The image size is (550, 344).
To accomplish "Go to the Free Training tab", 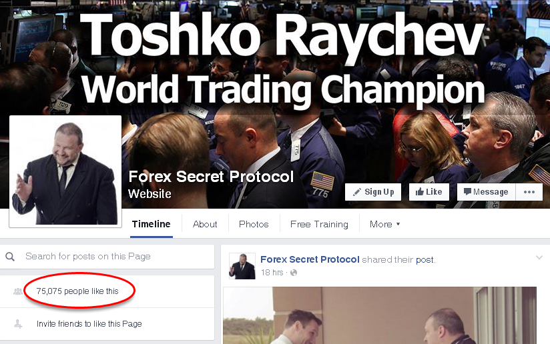I will click(x=319, y=224).
